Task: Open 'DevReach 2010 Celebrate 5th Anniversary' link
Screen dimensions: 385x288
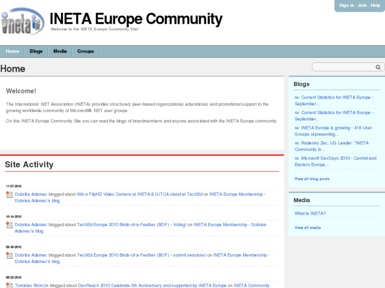Action: click(152, 285)
